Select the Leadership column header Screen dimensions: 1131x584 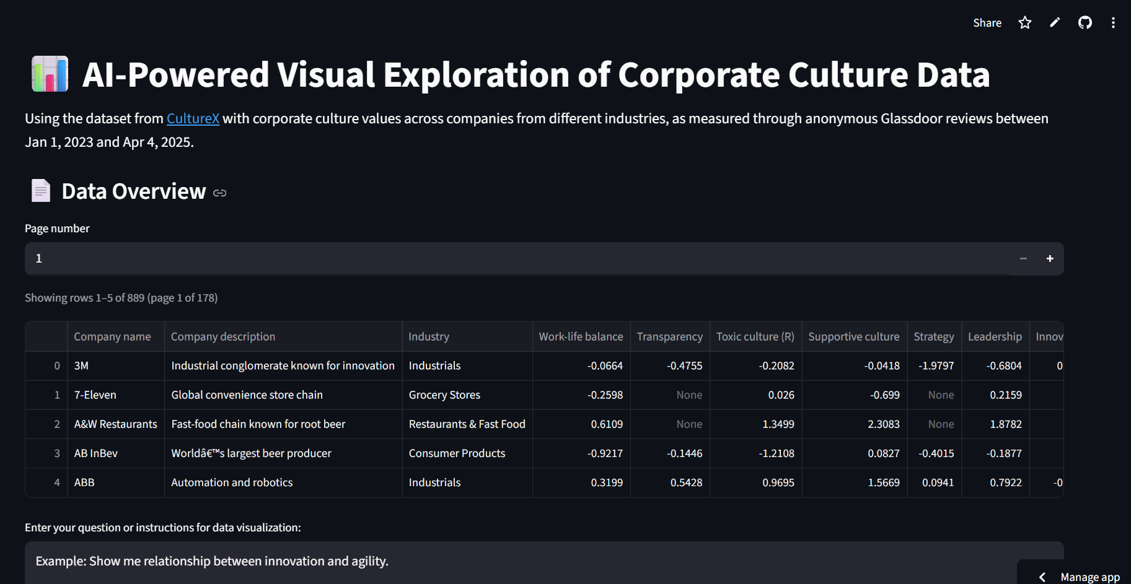(995, 336)
